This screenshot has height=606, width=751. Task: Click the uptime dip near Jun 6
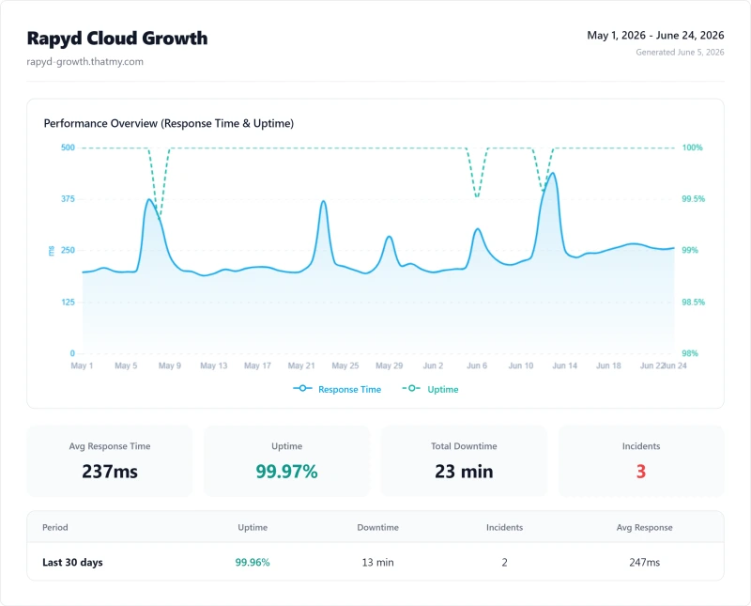click(477, 196)
